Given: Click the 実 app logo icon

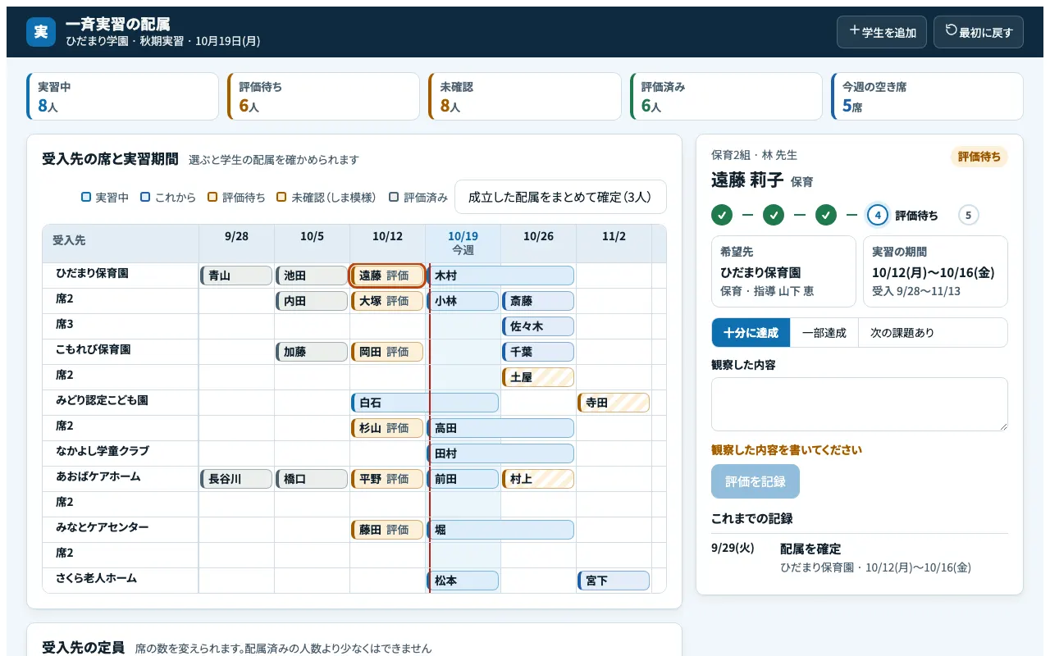Looking at the screenshot, I should tap(41, 32).
